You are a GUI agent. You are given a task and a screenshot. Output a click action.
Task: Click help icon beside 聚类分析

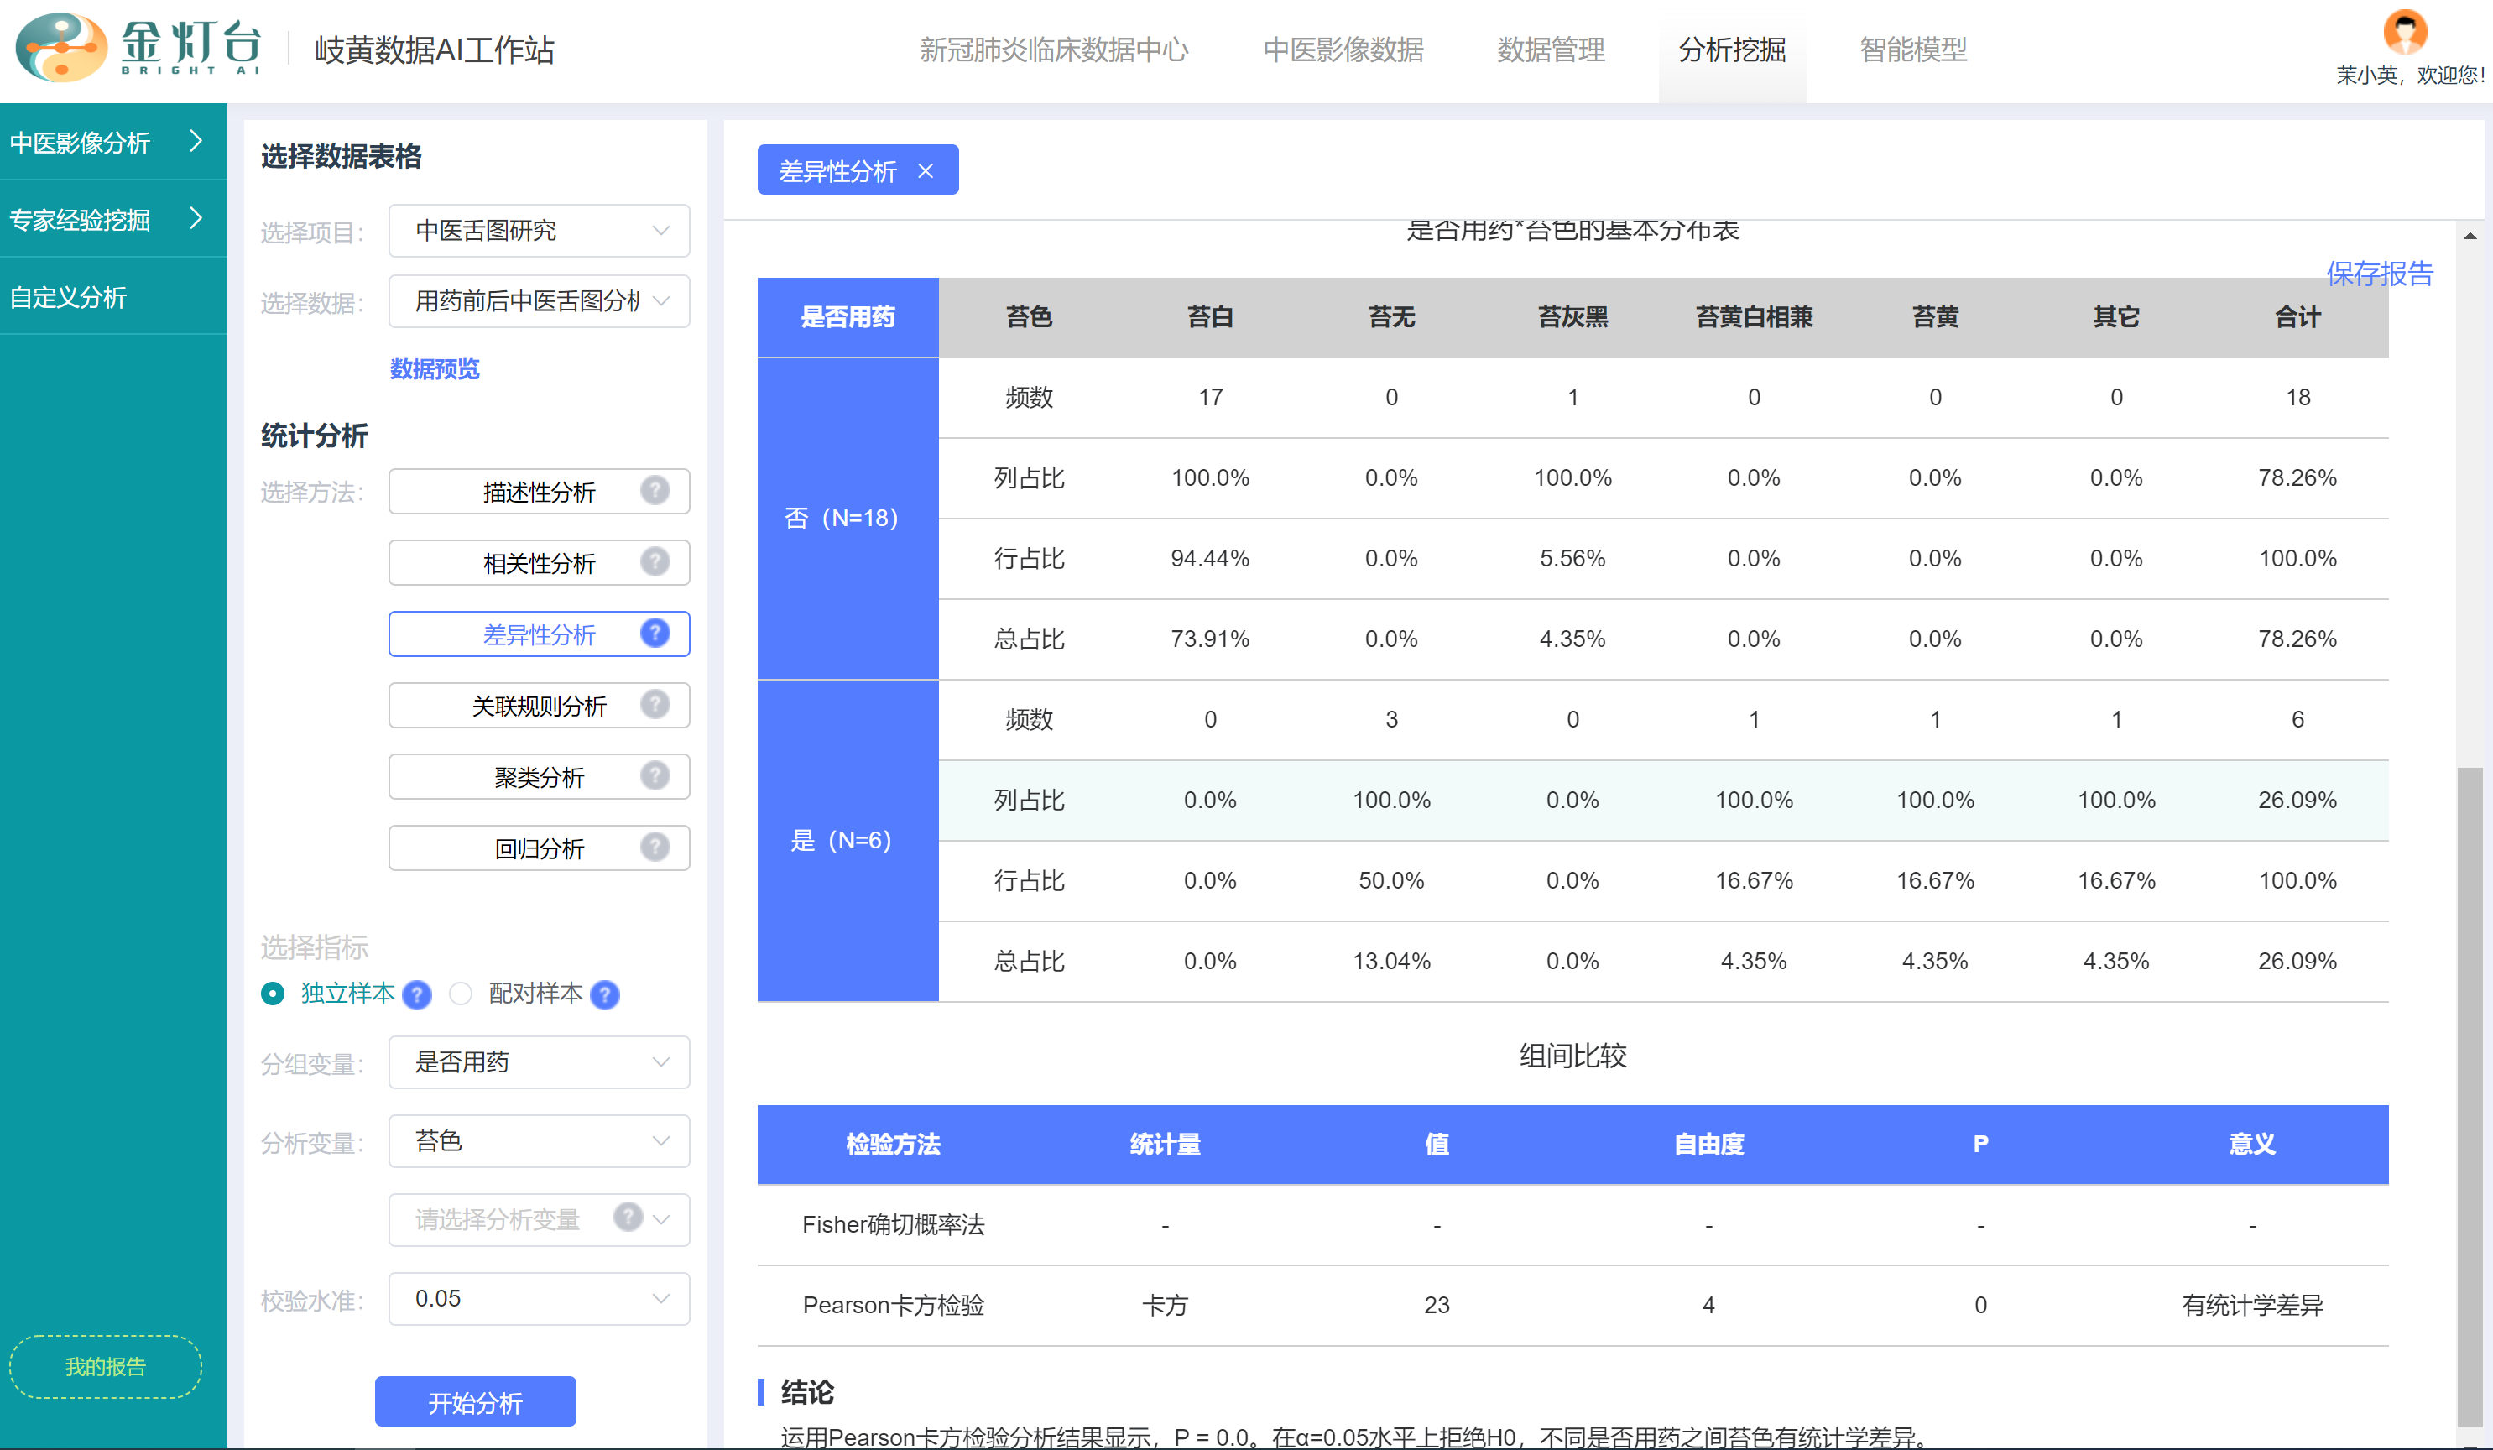point(654,775)
